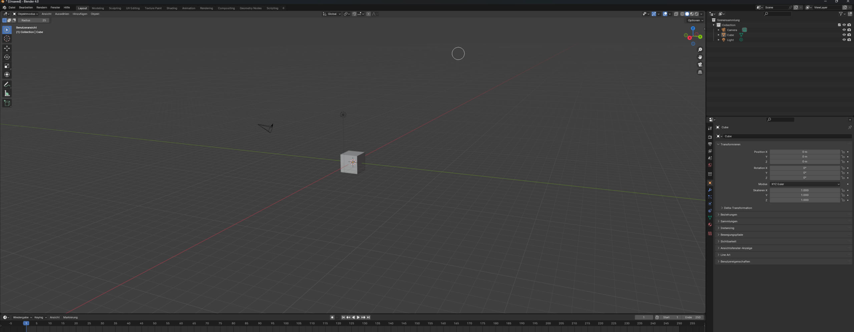Open the Material properties tab
Image resolution: width=854 pixels, height=332 pixels.
(710, 224)
